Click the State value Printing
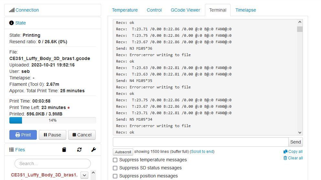 (x=32, y=35)
